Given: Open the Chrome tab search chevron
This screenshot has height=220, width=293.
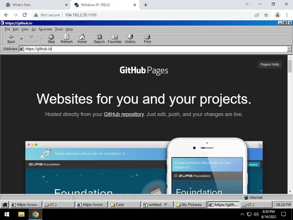Looking at the screenshot, I should [x=247, y=4].
